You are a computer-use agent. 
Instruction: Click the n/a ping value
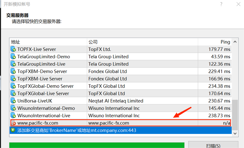227,123
